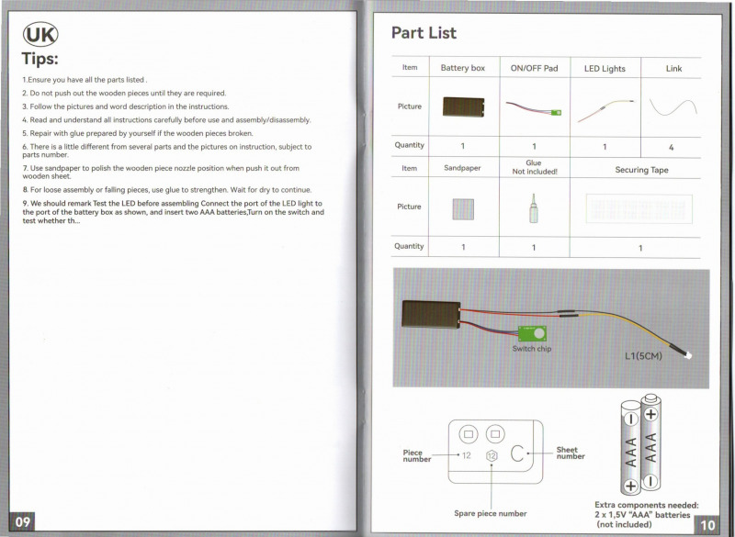Click the Securing Tape picture
Viewport: 735px width, 537px height.
639,208
